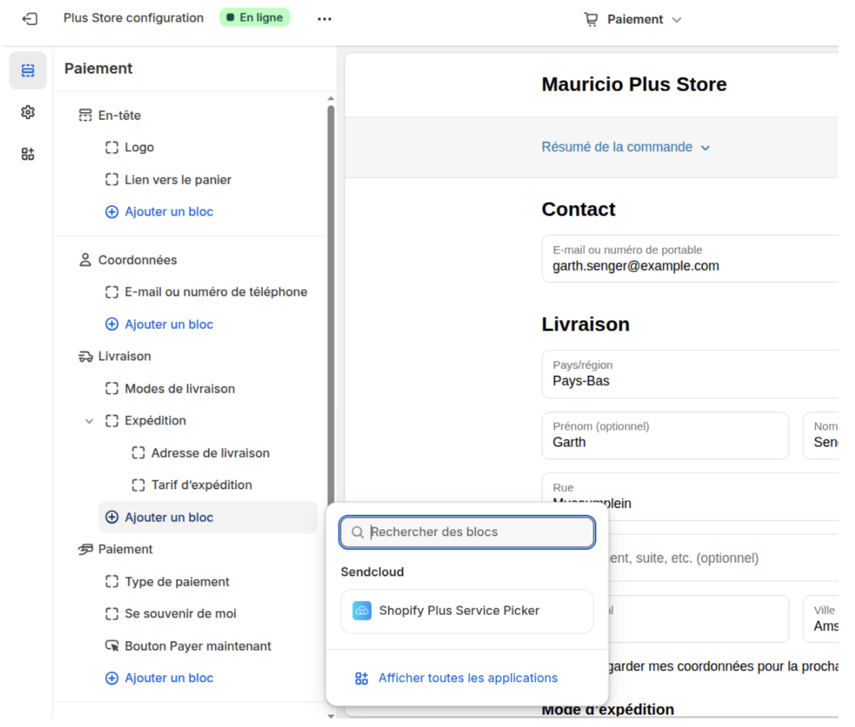Select the Coordonnées section

point(137,260)
